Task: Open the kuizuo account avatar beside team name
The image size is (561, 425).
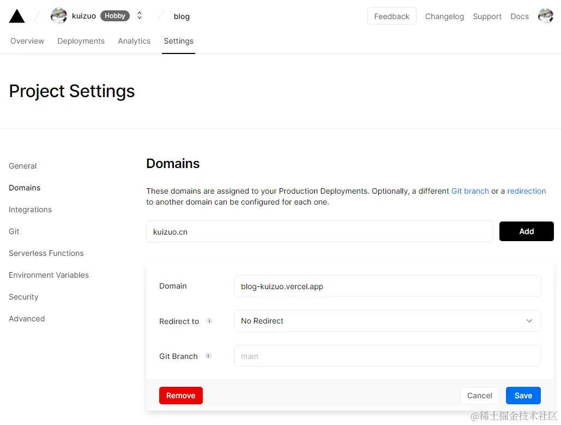Action: 59,16
